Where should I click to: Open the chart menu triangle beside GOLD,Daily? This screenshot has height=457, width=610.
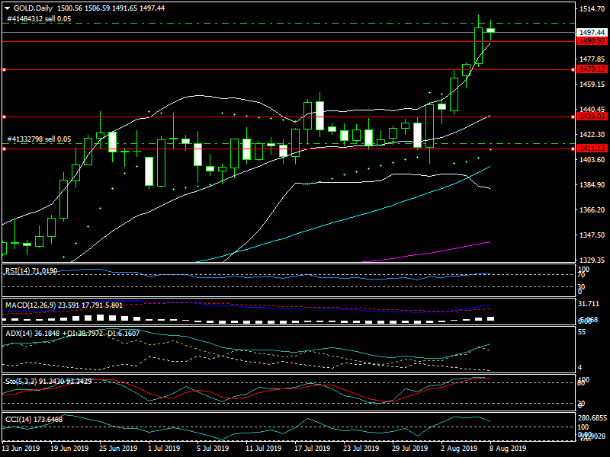[x=7, y=8]
